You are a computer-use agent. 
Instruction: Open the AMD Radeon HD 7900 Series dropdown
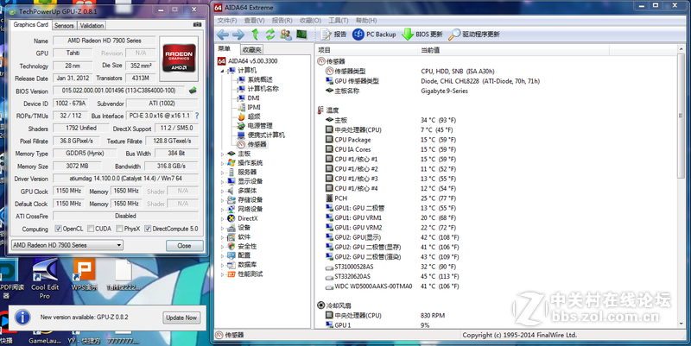[x=67, y=245]
